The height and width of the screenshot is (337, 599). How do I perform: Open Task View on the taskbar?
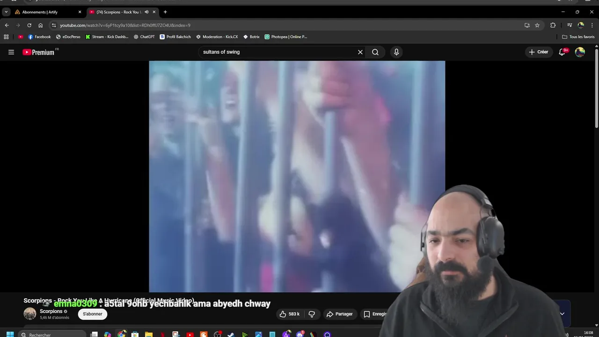[x=94, y=334]
